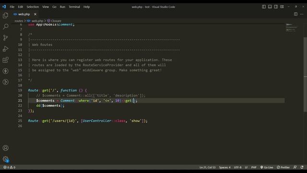The height and width of the screenshot is (173, 307).
Task: Click 'App\Models\Comment' use statement
Action: pos(54,25)
